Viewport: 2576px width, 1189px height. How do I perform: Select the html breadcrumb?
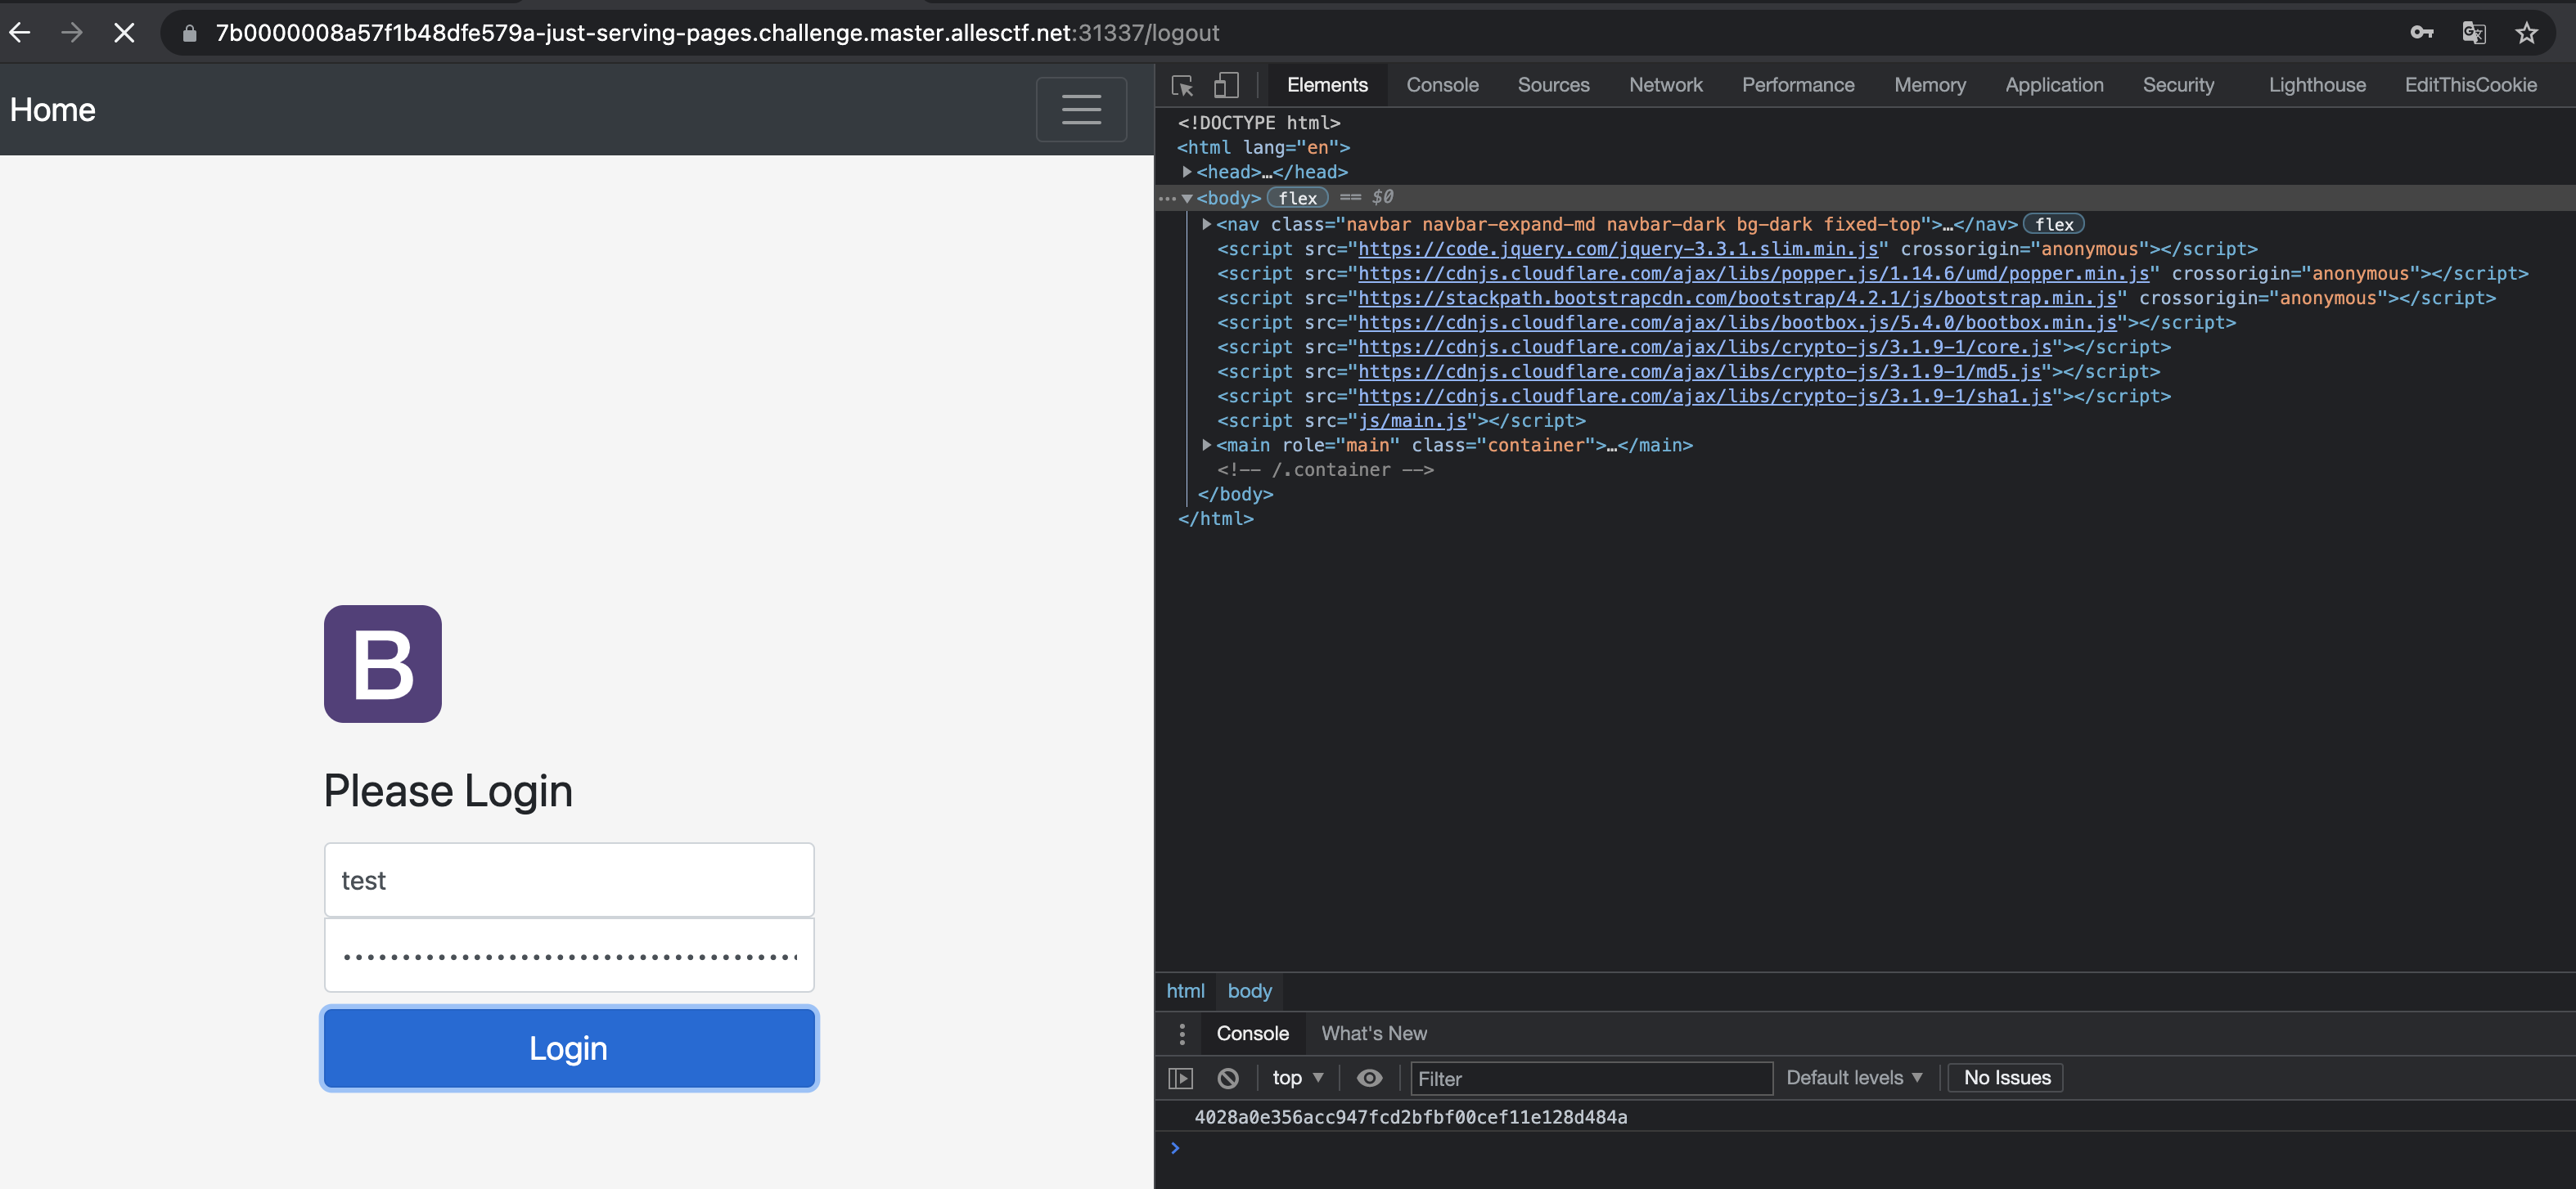click(x=1185, y=990)
